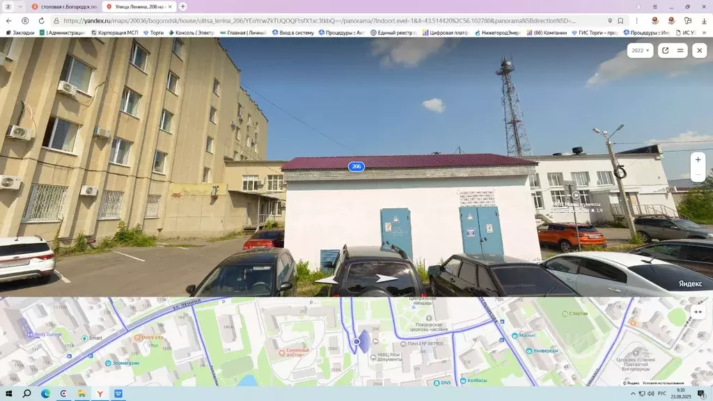713x401 pixels.
Task: Switch keyboard layout by clicking РУС indicator
Action: (662, 393)
